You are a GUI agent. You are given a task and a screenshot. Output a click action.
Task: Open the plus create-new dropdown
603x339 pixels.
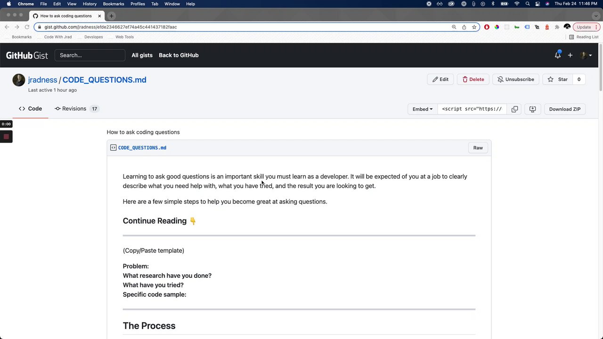[x=570, y=55]
